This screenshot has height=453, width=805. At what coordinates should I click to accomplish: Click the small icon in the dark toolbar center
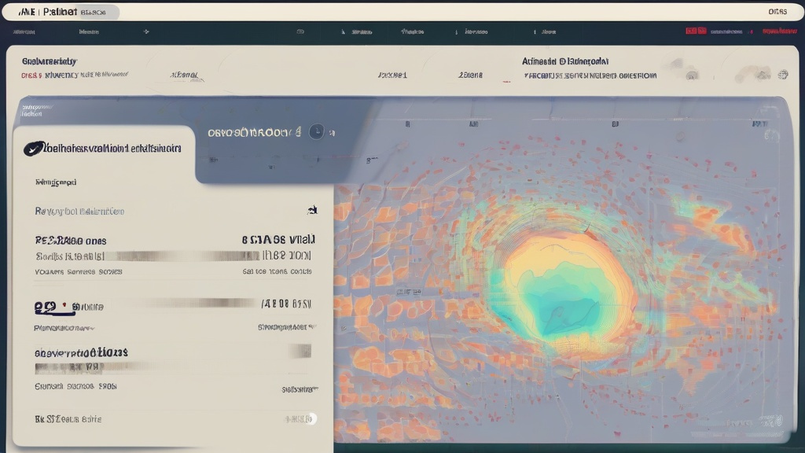click(x=300, y=32)
